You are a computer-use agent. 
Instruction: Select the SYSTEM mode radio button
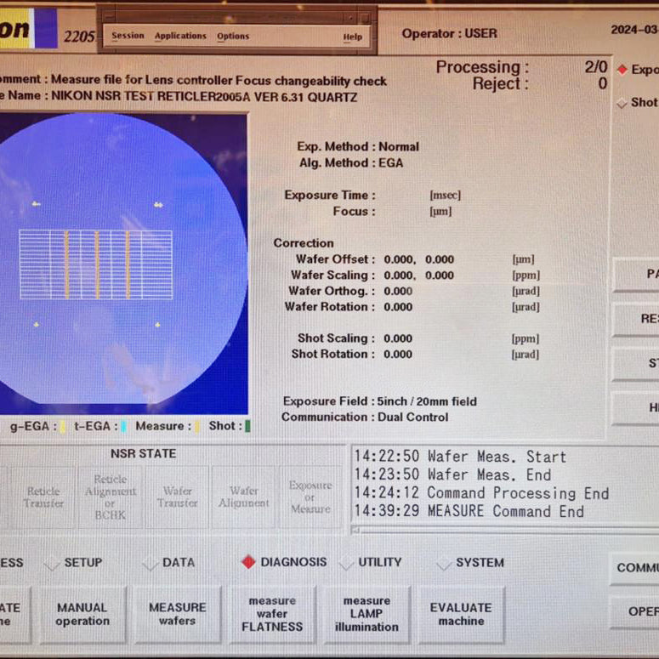[x=444, y=563]
